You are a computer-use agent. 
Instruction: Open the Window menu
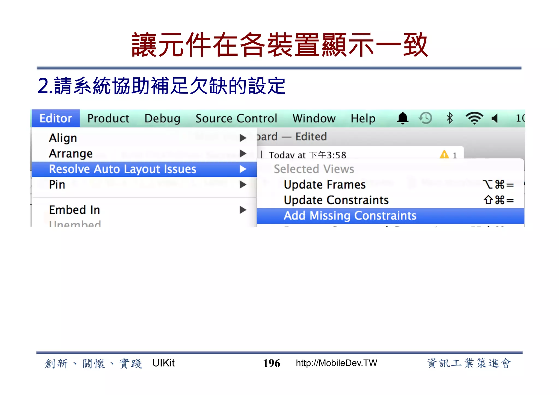pos(314,118)
